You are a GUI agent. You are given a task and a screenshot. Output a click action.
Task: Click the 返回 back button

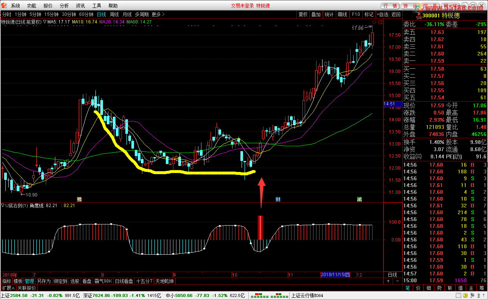pos(396,14)
